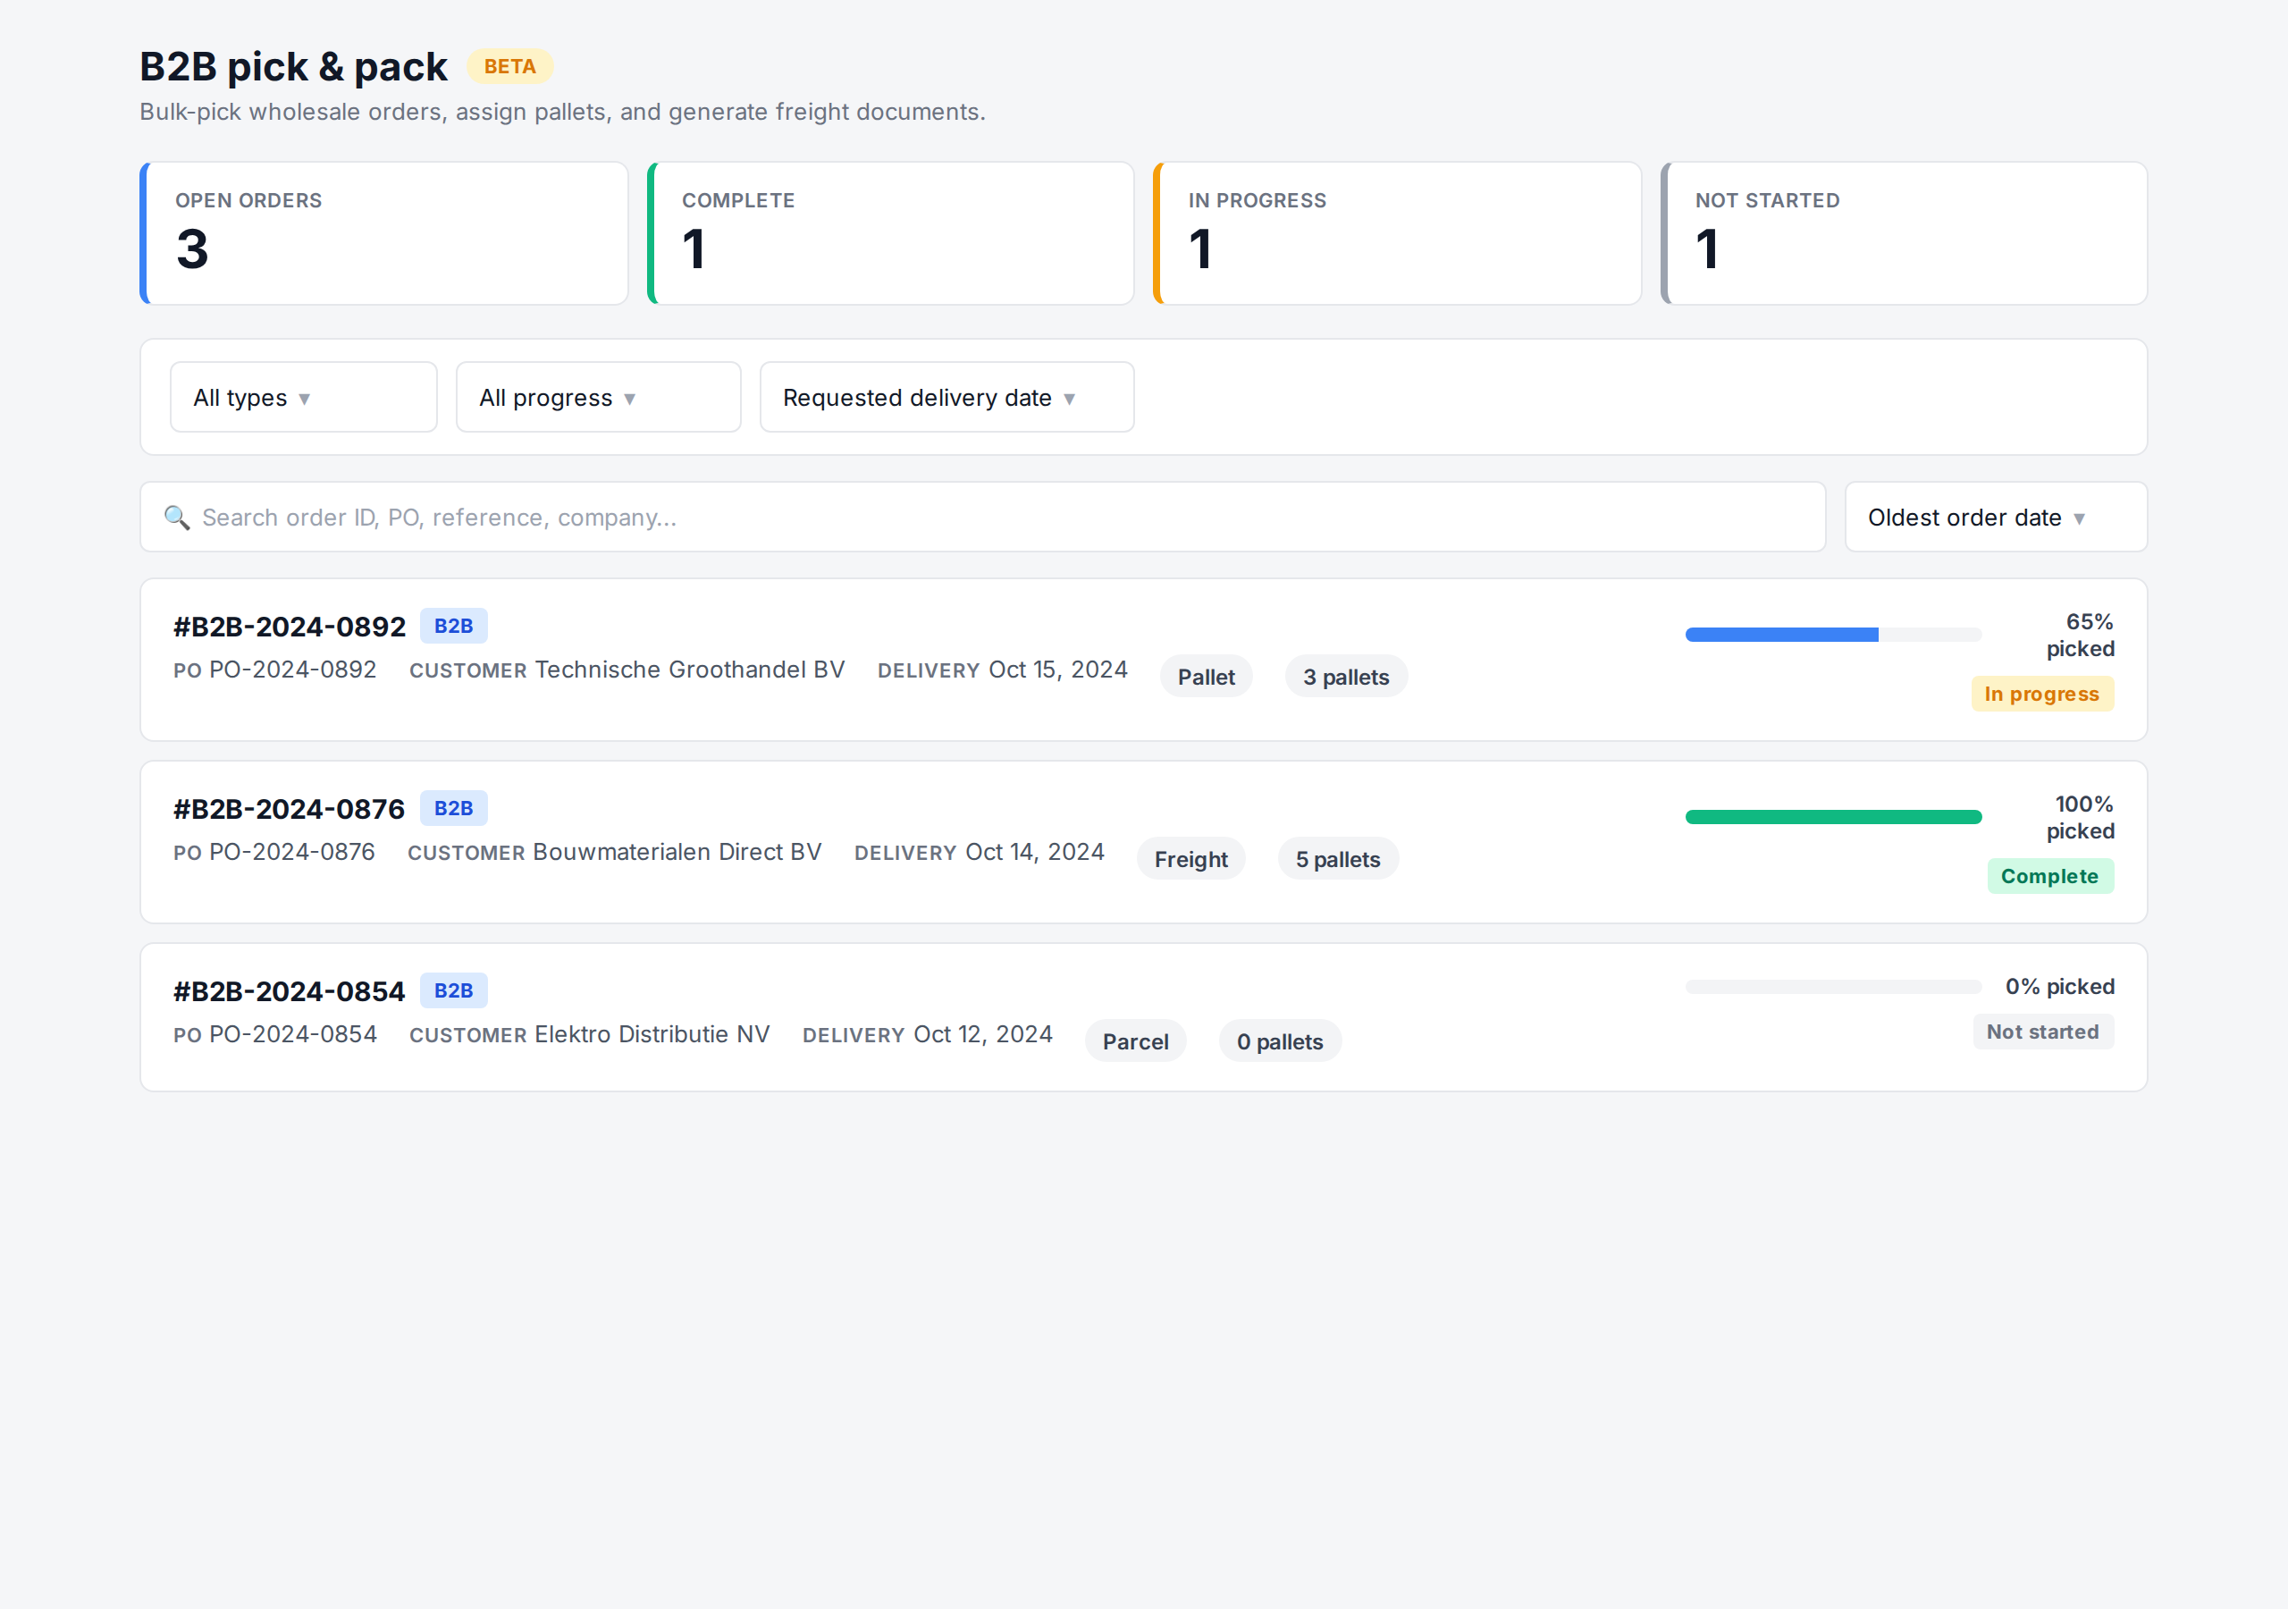This screenshot has width=2288, height=1609.
Task: Click the Complete status badge
Action: click(x=2050, y=876)
